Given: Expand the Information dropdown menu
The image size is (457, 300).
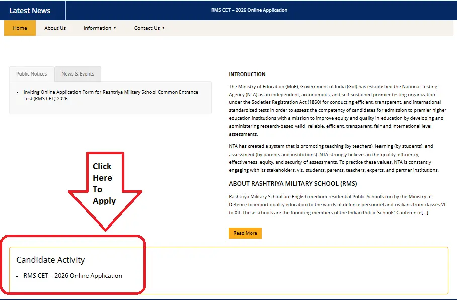Looking at the screenshot, I should click(99, 28).
